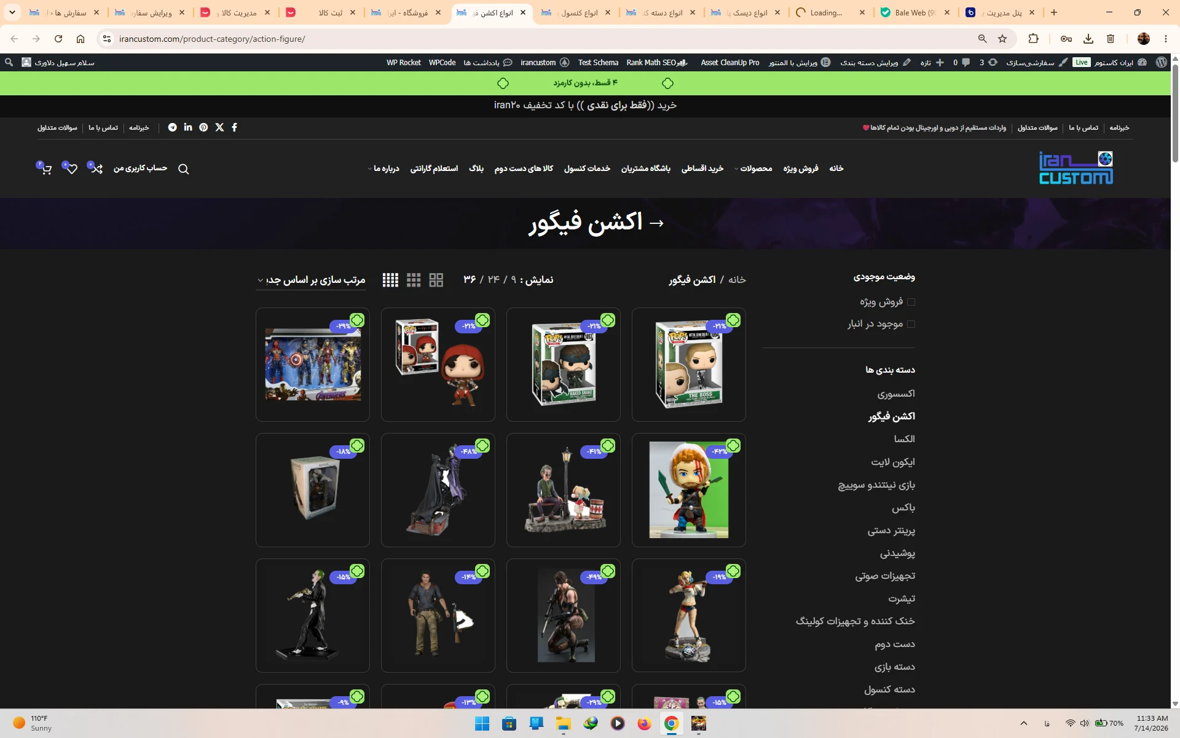1180x738 pixels.
Task: Open File Explorer from the taskbar
Action: (564, 723)
